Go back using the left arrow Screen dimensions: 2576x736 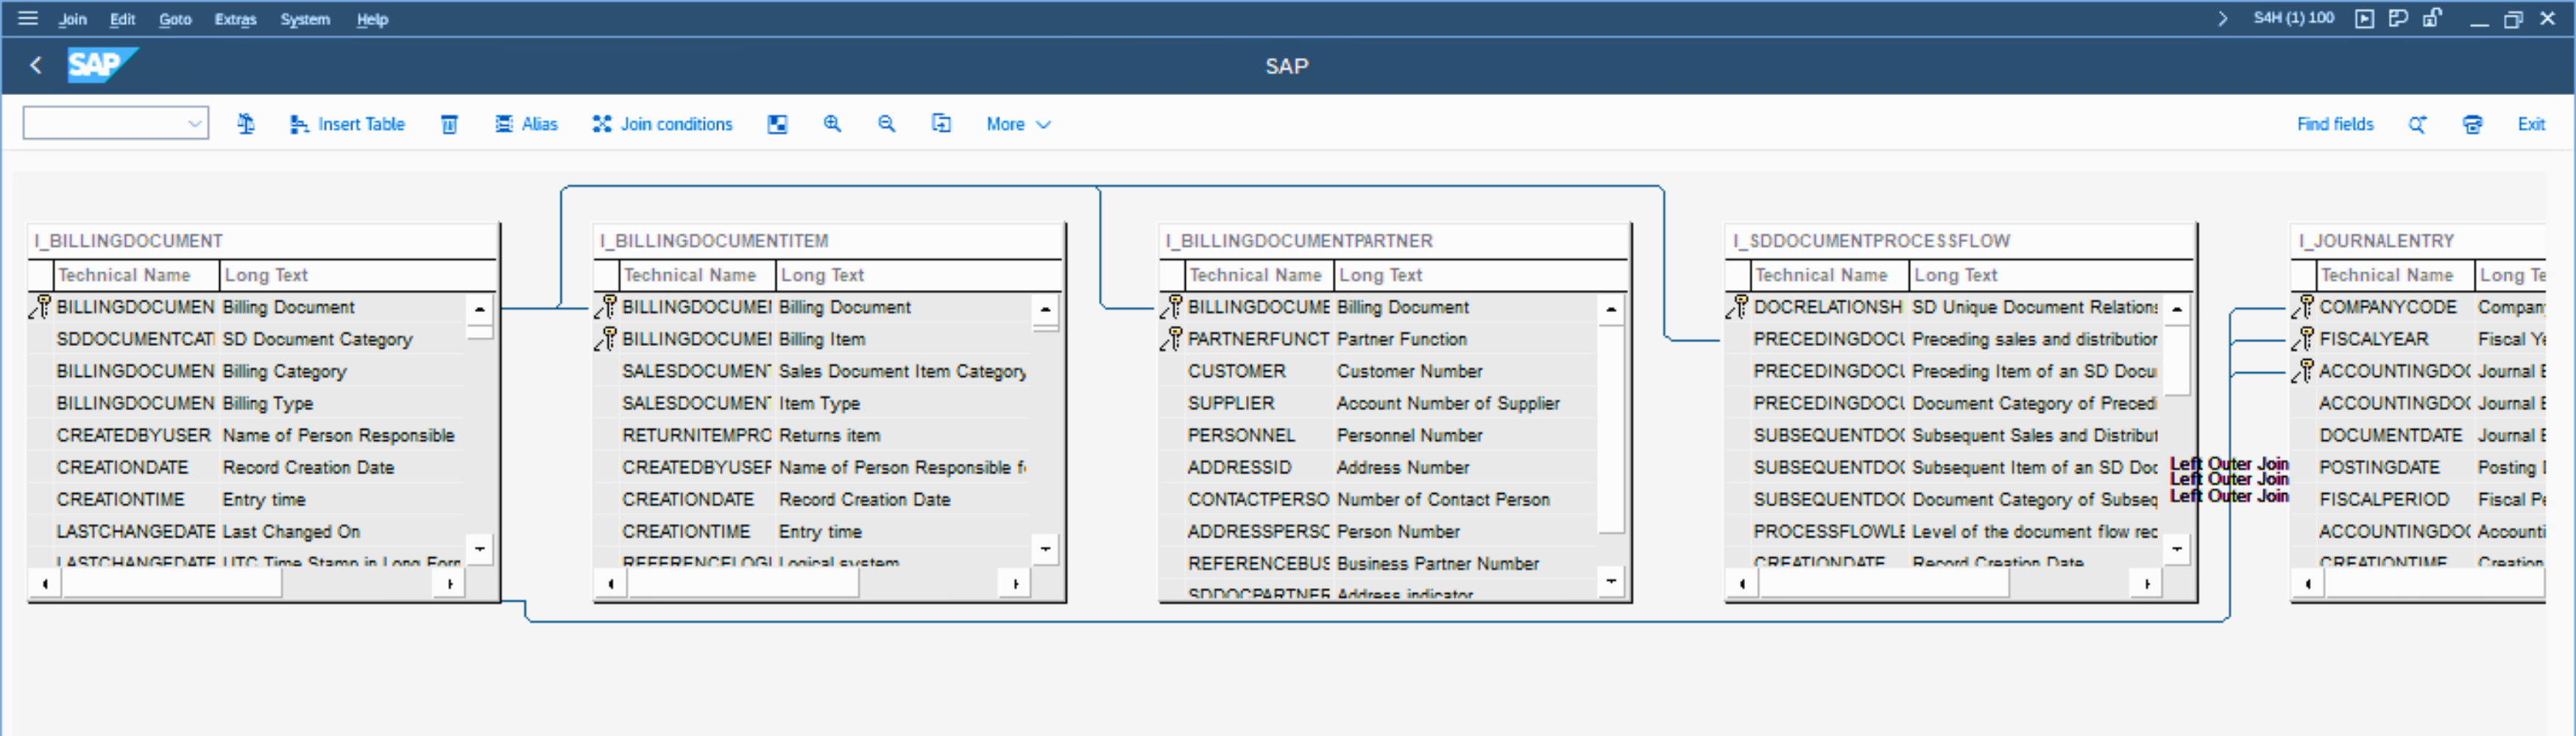pyautogui.click(x=36, y=66)
